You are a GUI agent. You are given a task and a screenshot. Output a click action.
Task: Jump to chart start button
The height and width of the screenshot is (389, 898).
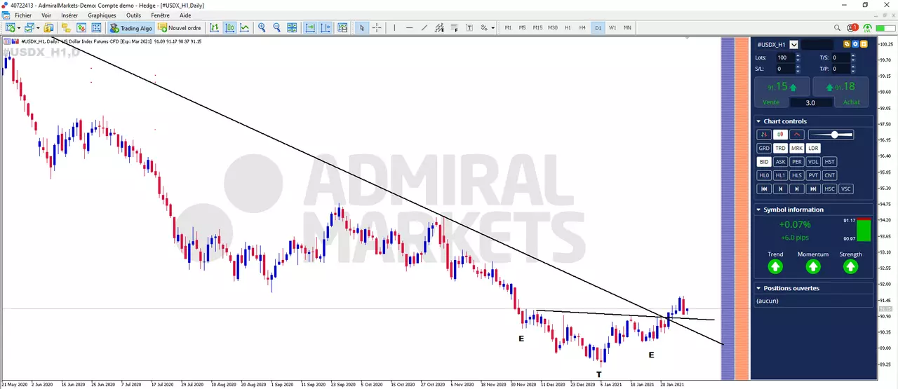point(764,189)
